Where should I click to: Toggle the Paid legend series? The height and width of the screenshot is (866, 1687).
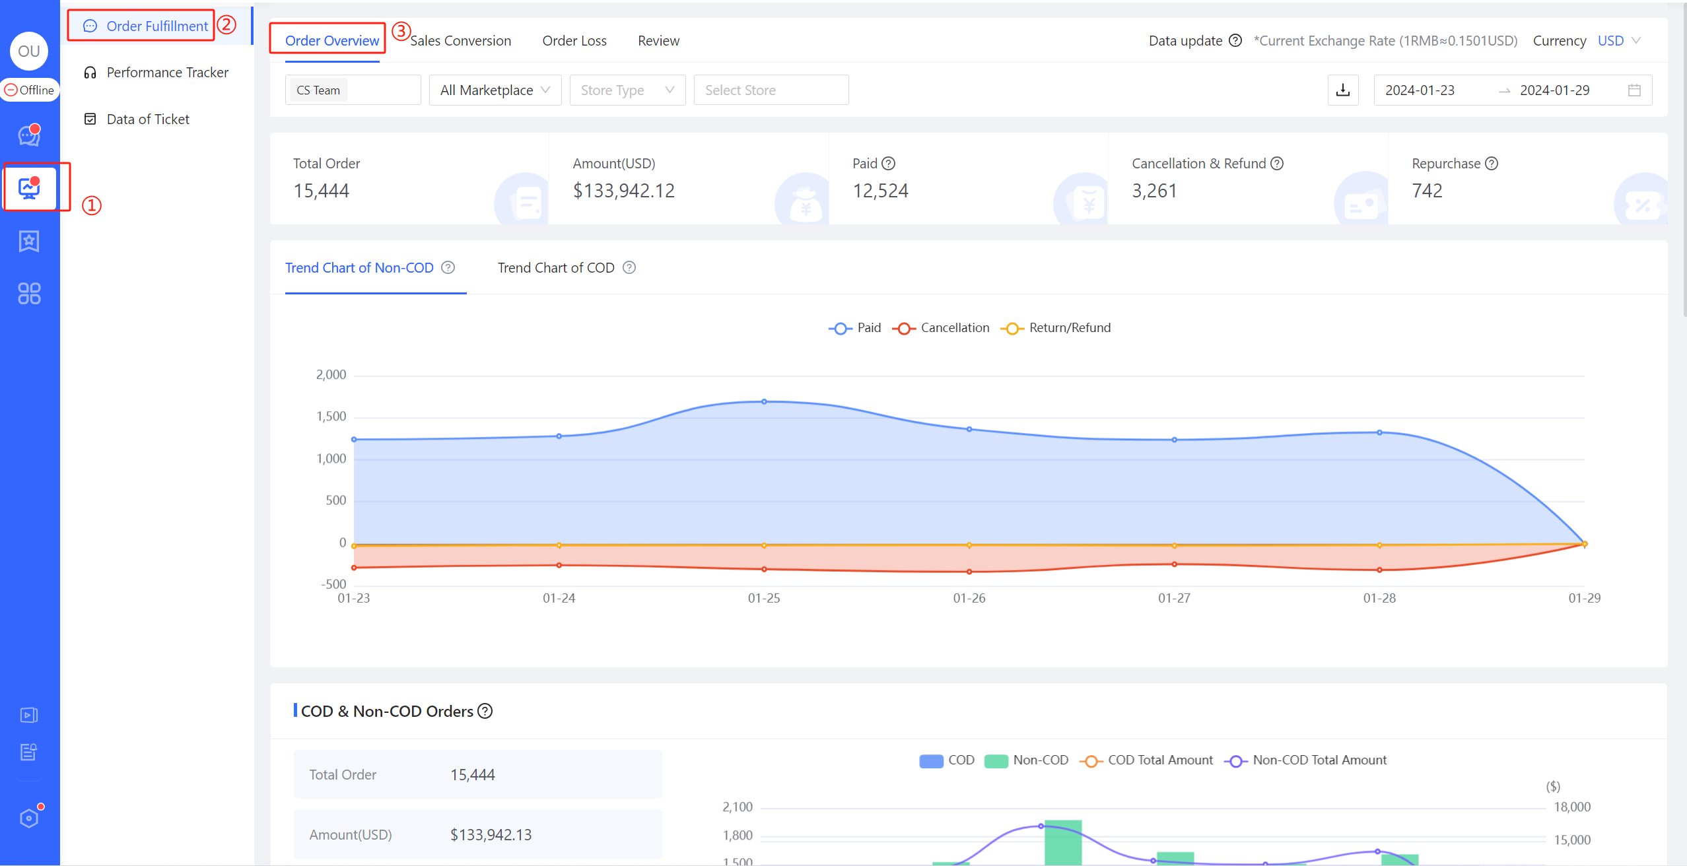tap(855, 328)
